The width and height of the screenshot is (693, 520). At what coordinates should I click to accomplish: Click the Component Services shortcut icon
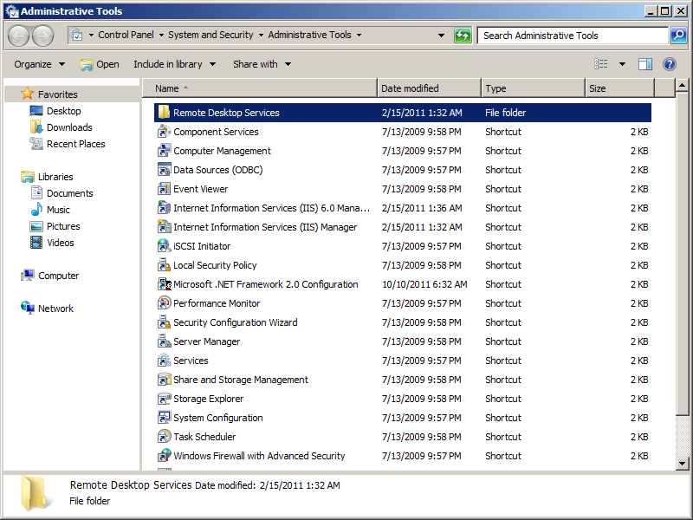coord(164,132)
